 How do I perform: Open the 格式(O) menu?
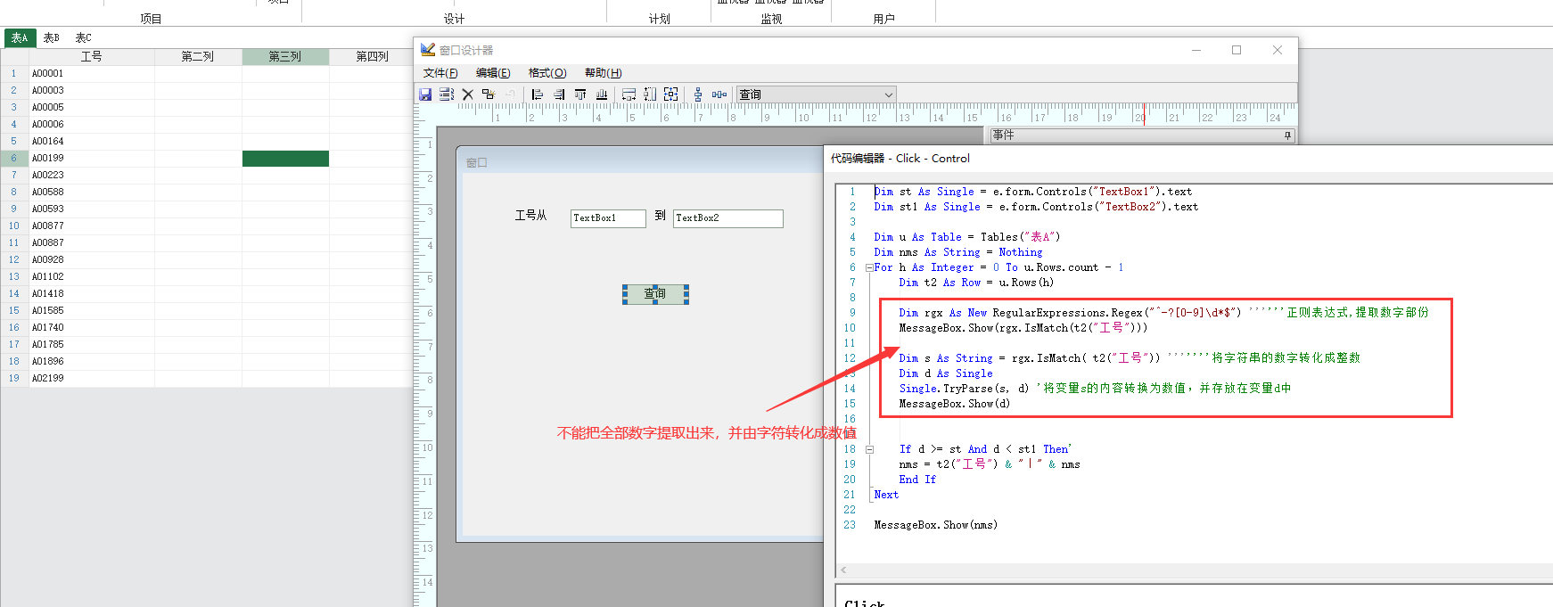point(547,73)
